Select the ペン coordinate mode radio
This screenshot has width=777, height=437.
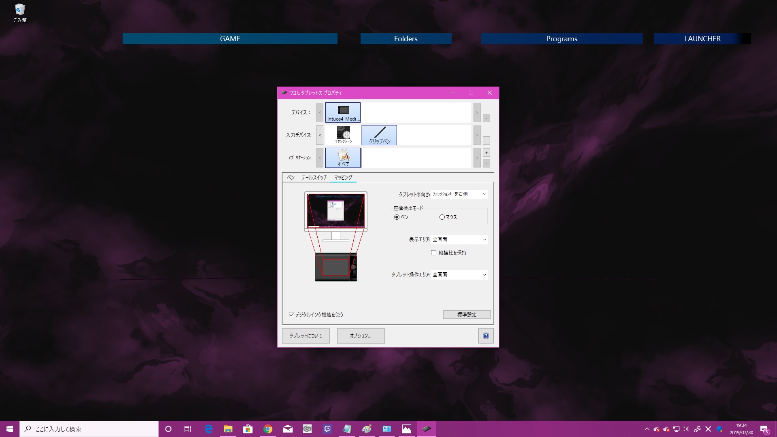coord(397,217)
